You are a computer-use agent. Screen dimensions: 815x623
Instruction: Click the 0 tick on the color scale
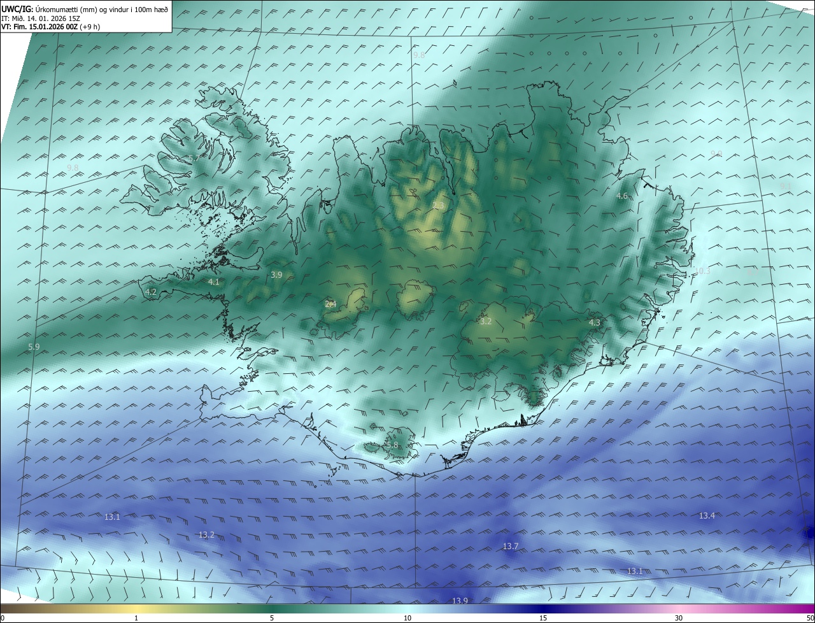pos(3,618)
